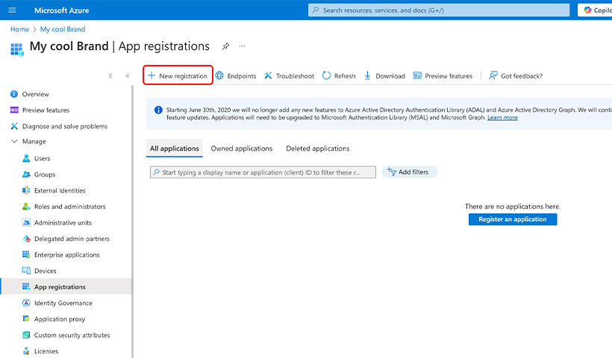Open Diagnose and solve problems

[x=66, y=126]
